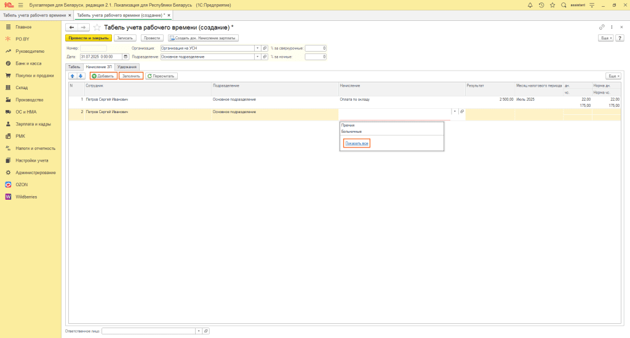Expand the Подразделение dropdown arrow
The image size is (630, 338).
(x=258, y=57)
